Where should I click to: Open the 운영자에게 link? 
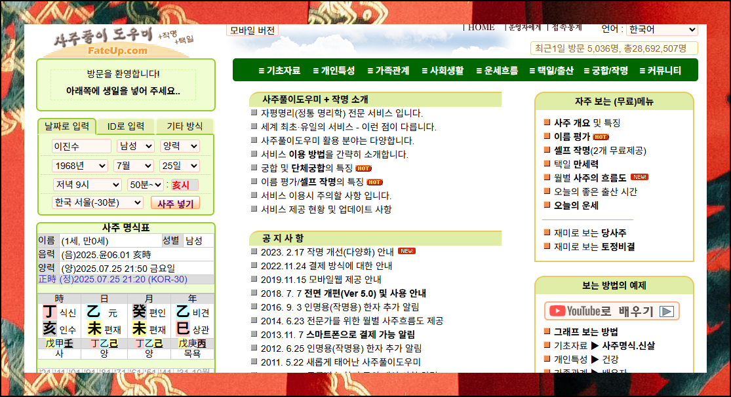[524, 28]
